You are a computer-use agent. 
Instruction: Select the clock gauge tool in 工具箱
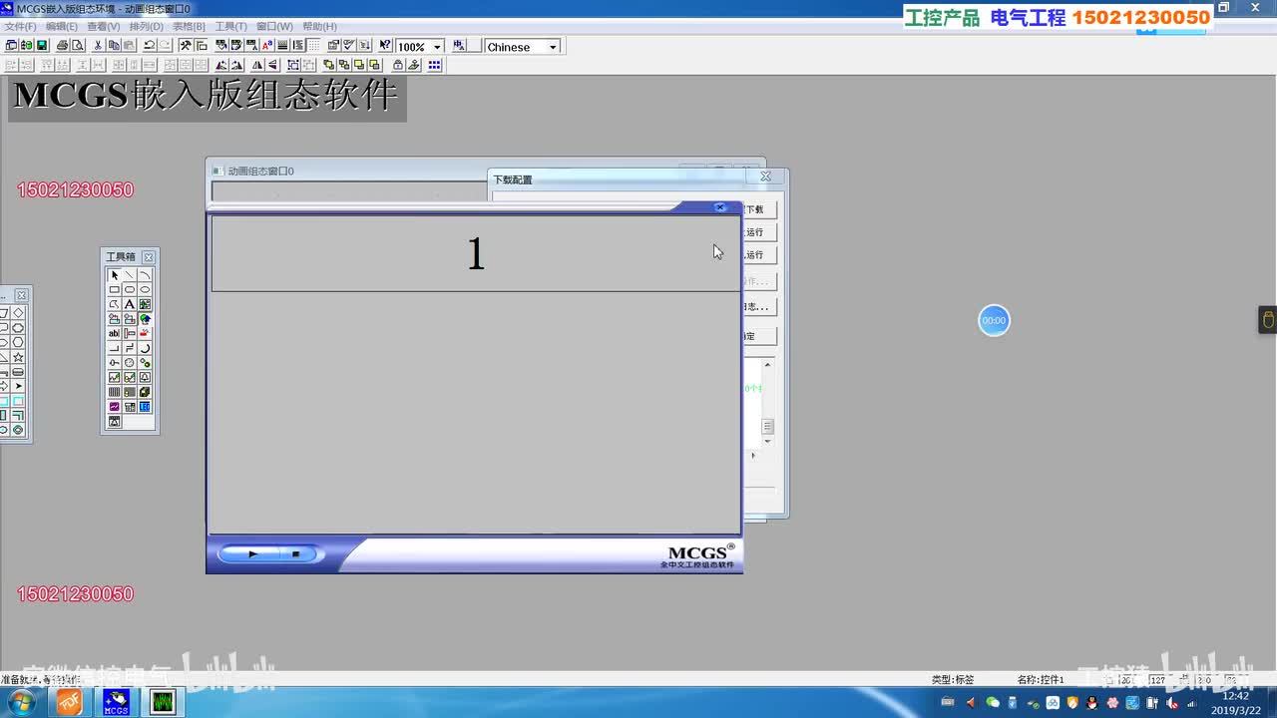[x=130, y=363]
